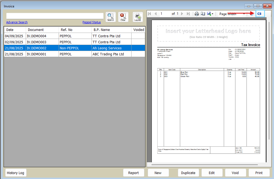Click the Duplicate button
The image size is (274, 179).
[x=188, y=173]
